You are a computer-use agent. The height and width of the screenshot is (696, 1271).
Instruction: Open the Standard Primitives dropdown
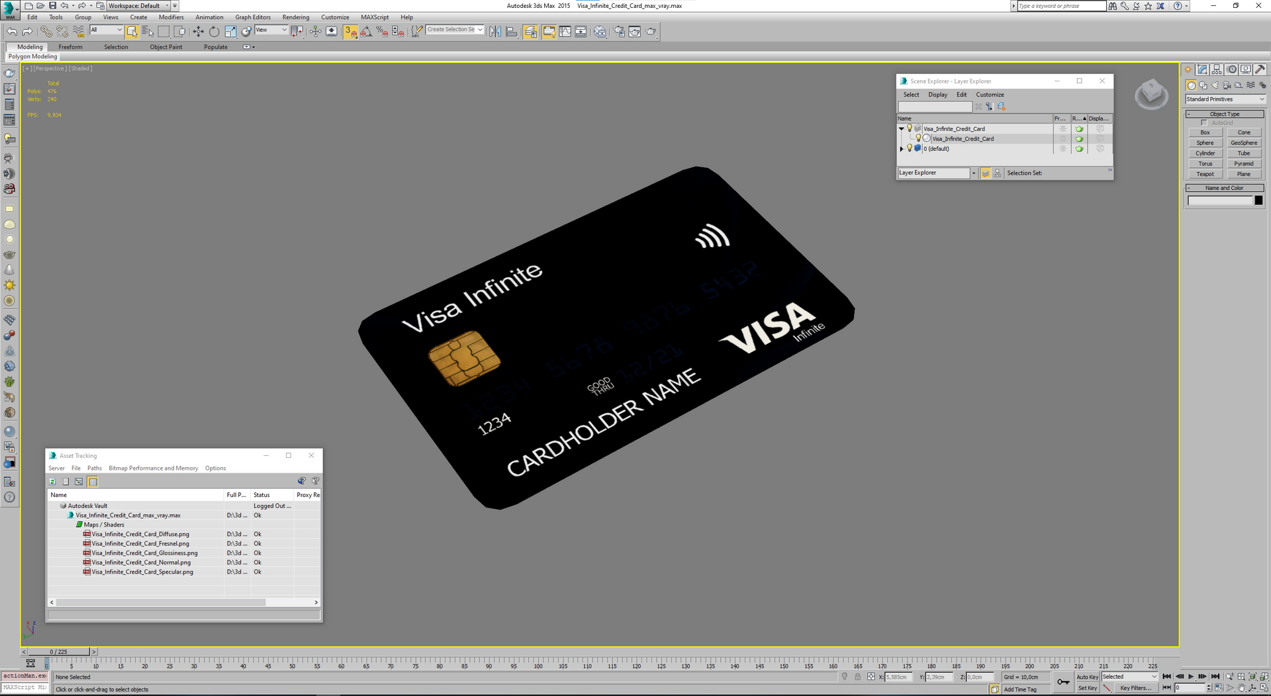1225,99
